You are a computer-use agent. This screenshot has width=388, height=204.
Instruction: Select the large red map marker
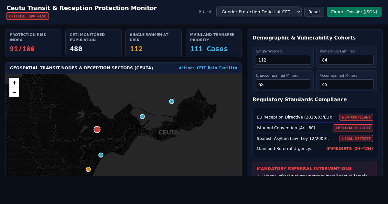97,130
